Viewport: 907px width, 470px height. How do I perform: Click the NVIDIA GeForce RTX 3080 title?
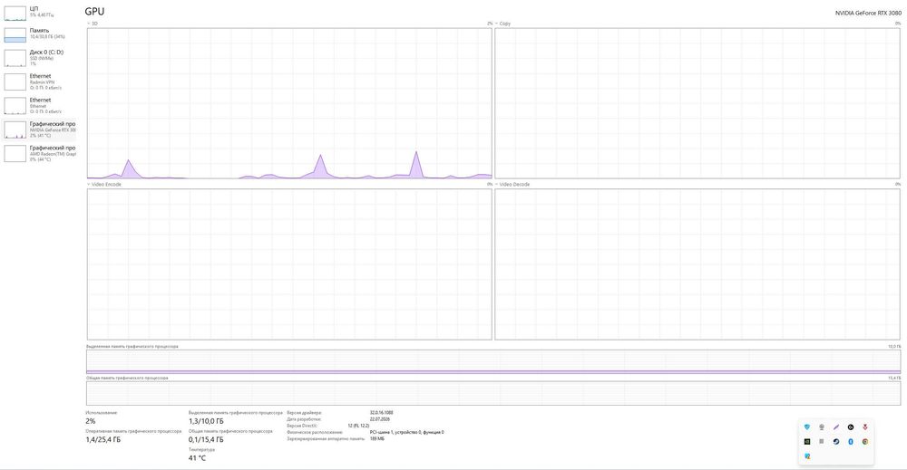[868, 13]
